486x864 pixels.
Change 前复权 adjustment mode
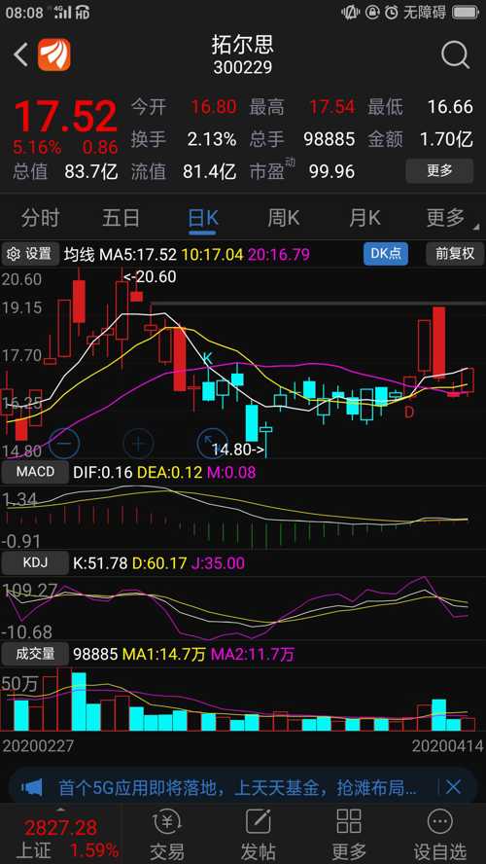(455, 254)
